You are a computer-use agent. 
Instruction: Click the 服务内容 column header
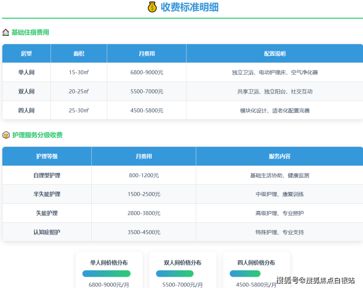(279, 156)
